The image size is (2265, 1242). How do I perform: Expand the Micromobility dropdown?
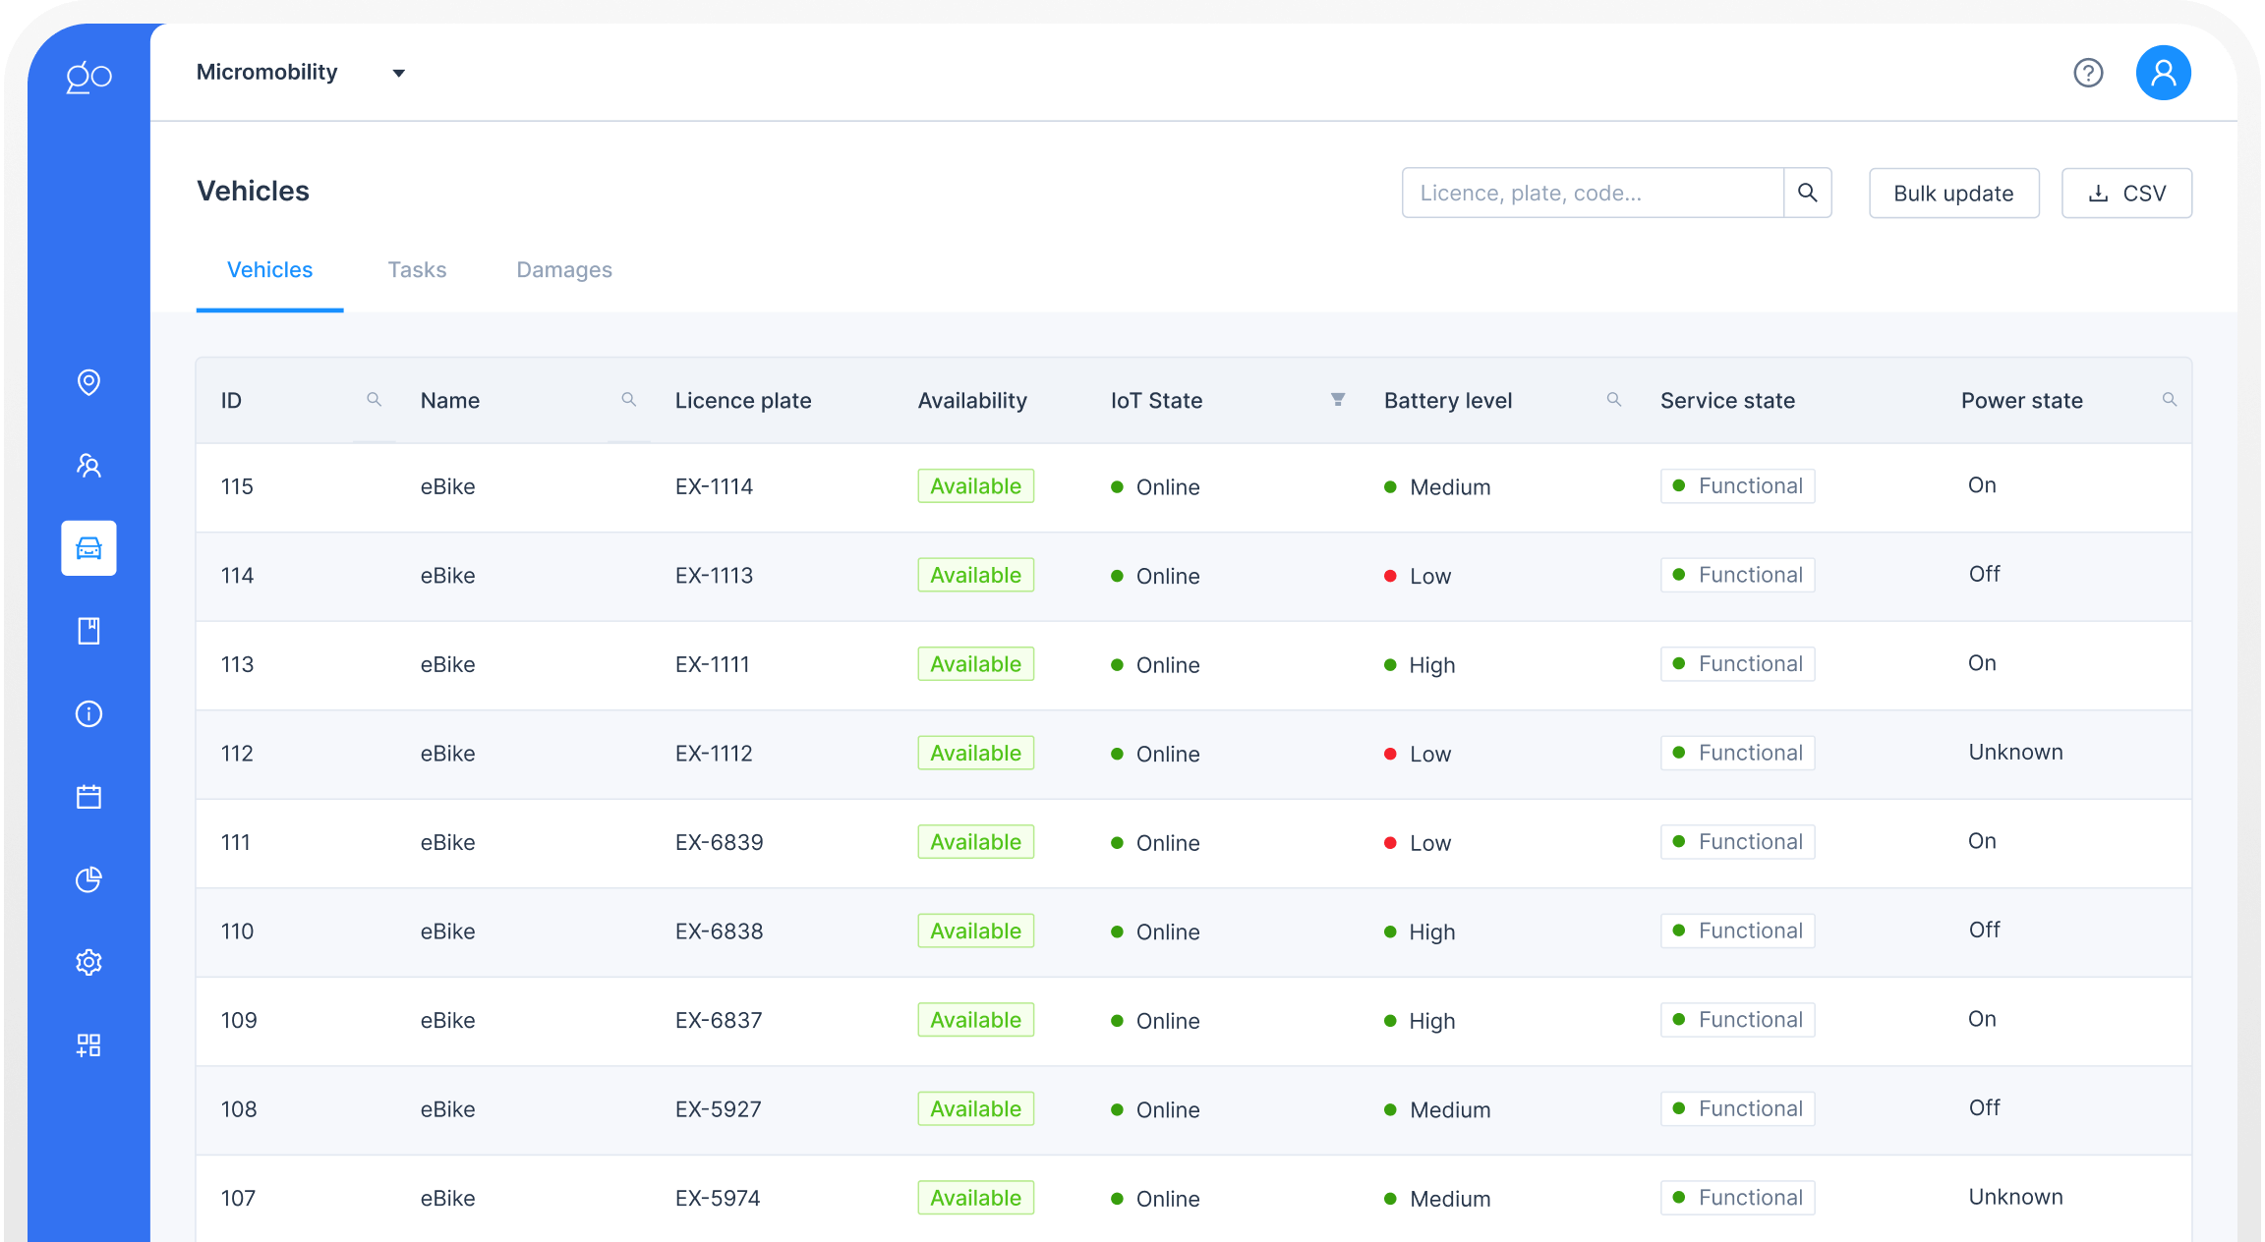(x=398, y=73)
